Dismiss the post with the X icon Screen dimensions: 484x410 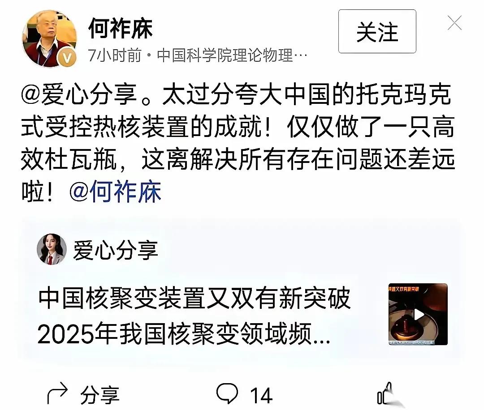click(x=455, y=23)
